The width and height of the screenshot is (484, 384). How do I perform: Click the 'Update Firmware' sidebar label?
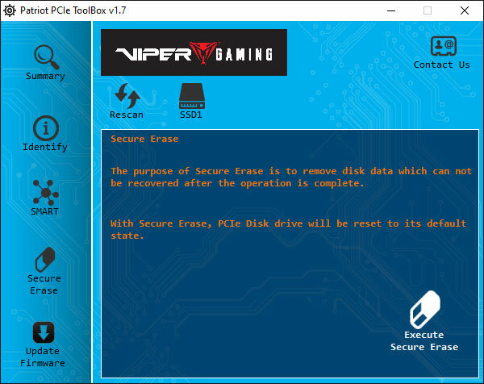pyautogui.click(x=43, y=357)
